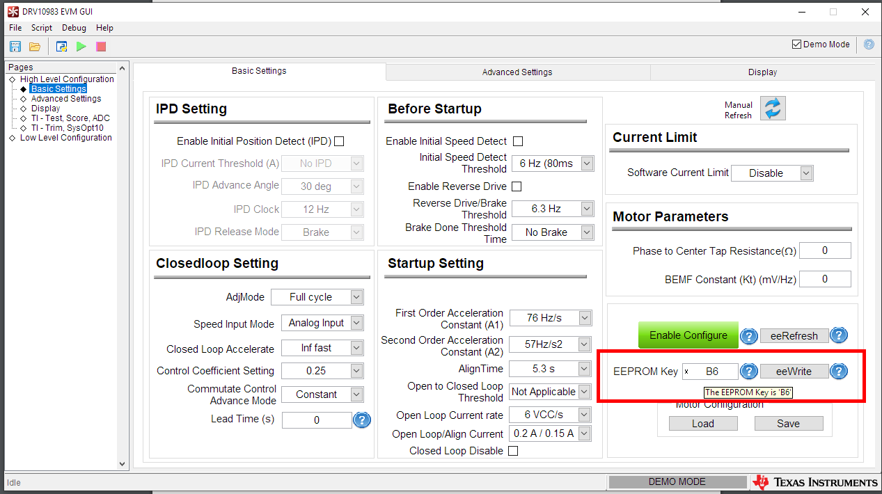Enable Initial Position Detect (IPD) checkbox

pyautogui.click(x=339, y=141)
